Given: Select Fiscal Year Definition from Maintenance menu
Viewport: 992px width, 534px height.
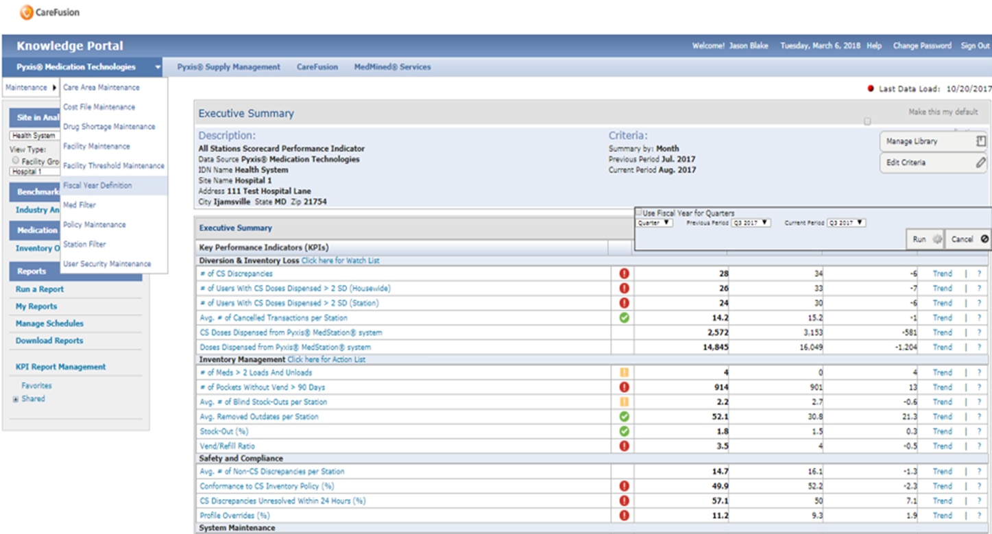Looking at the screenshot, I should point(97,186).
